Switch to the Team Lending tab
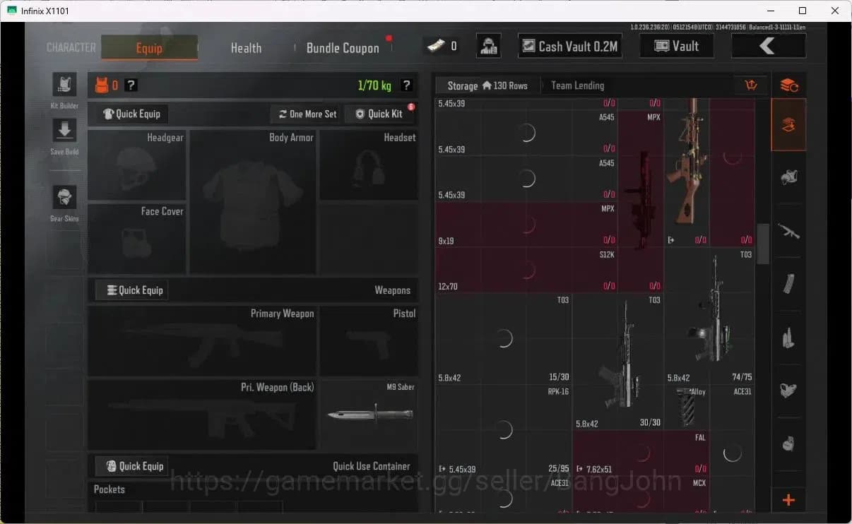Screen dimensions: 852x524 [x=577, y=85]
